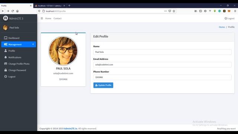Open the AdminLTE.io footer link
Screen dimensions: 238x134
71,128
